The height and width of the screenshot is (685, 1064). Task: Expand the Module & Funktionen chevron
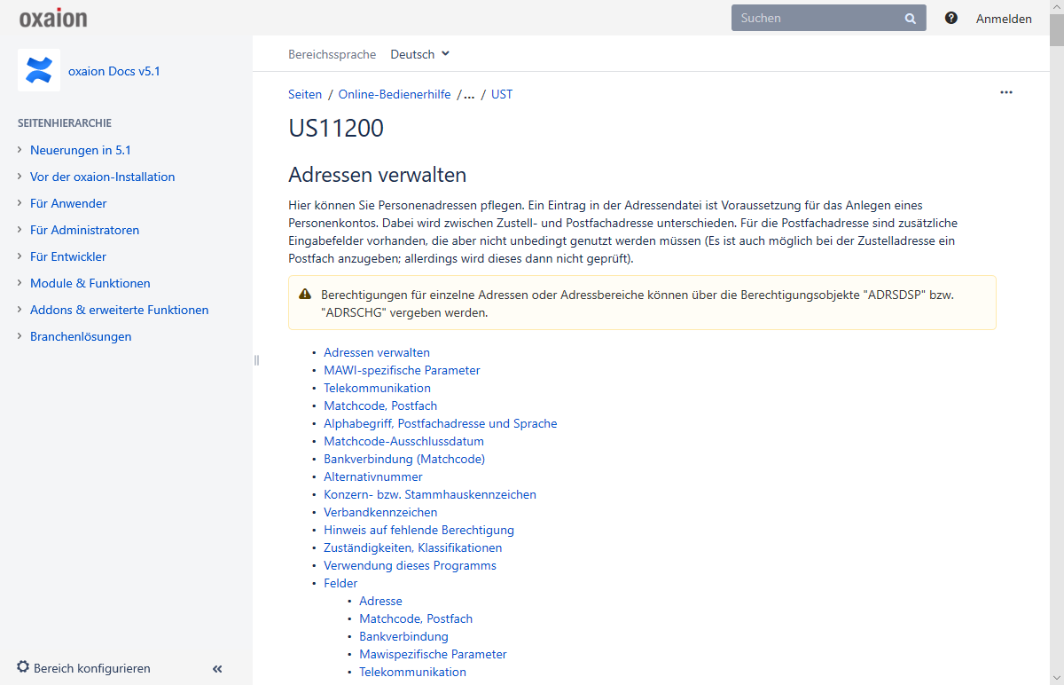coord(20,283)
